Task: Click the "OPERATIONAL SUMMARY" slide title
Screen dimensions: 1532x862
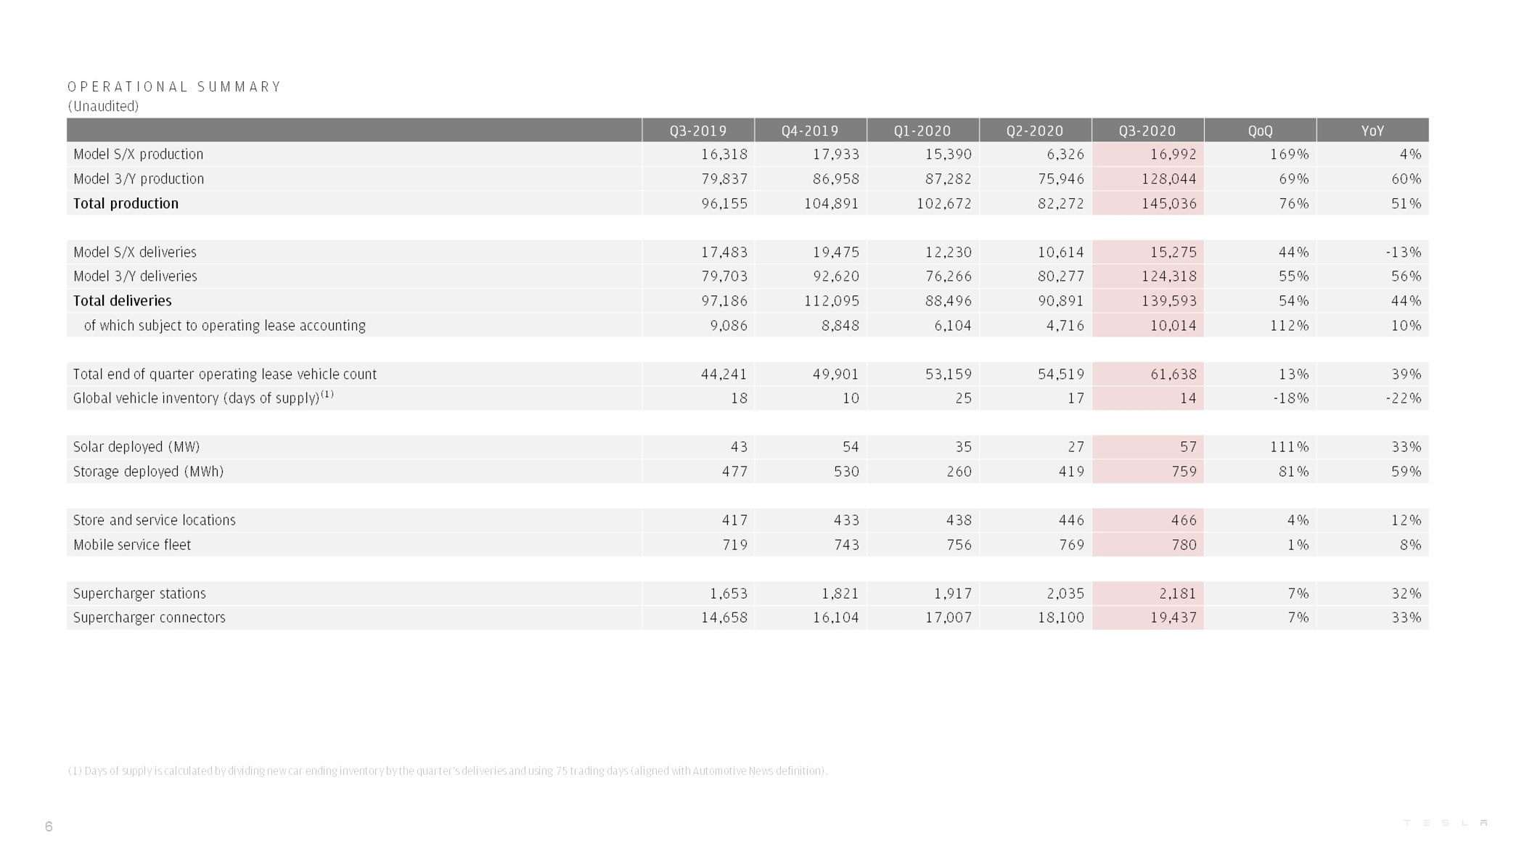Action: click(174, 87)
